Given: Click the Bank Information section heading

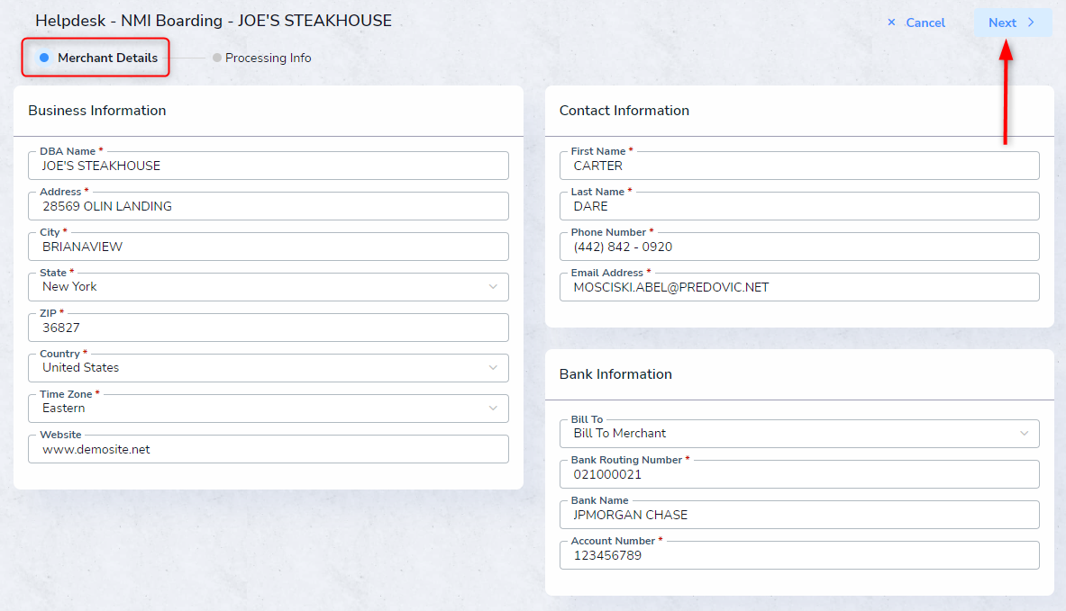Looking at the screenshot, I should coord(615,374).
